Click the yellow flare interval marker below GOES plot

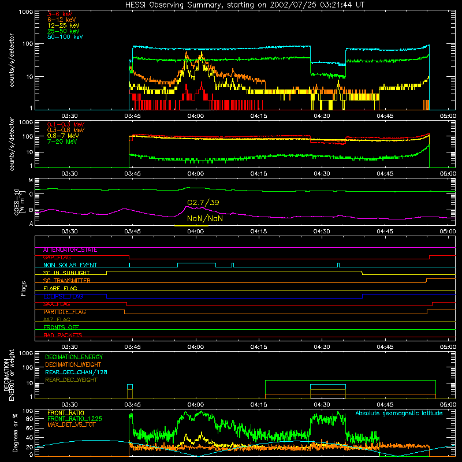pos(192,226)
